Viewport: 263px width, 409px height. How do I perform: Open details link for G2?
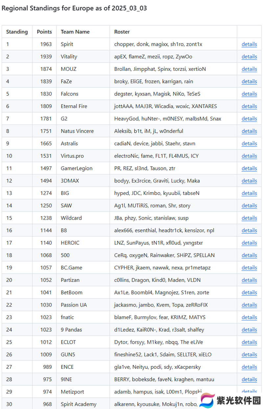249,119
